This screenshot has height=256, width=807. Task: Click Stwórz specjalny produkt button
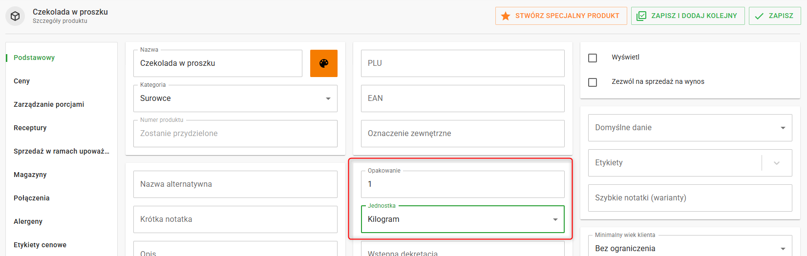(x=561, y=16)
